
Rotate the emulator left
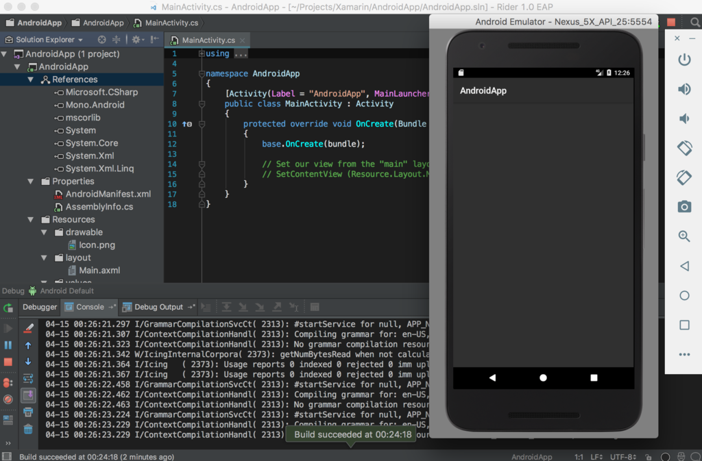(x=684, y=148)
